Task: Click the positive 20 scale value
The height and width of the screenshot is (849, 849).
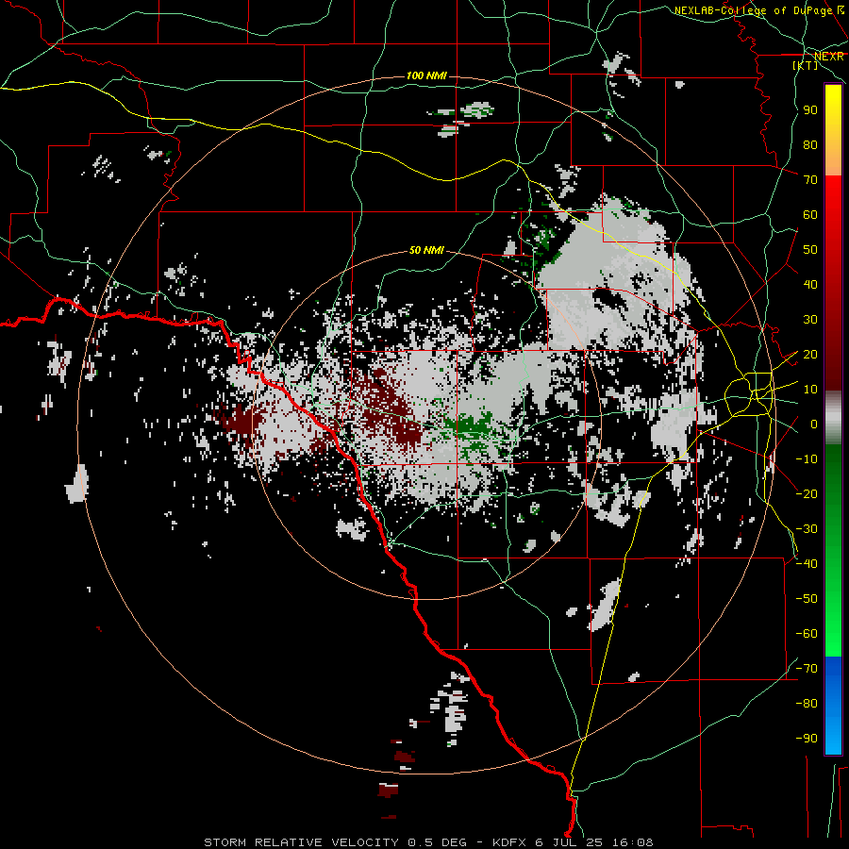Action: (x=810, y=354)
